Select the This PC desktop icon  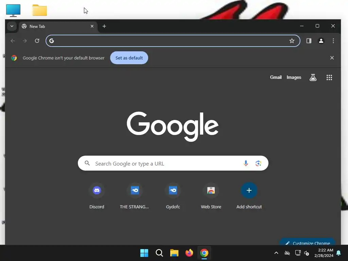[13, 10]
